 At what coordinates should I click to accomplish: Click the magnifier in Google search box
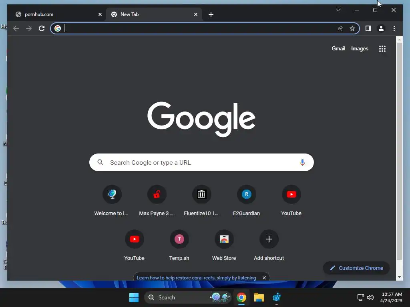pos(100,162)
